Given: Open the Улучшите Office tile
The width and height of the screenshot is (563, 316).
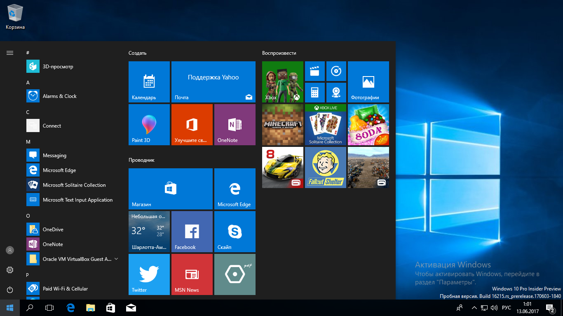Looking at the screenshot, I should click(192, 125).
